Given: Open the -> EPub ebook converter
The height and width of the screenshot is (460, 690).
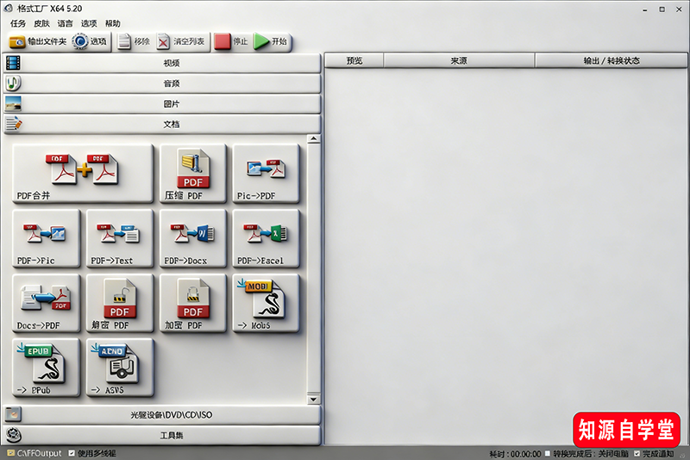Looking at the screenshot, I should [46, 369].
